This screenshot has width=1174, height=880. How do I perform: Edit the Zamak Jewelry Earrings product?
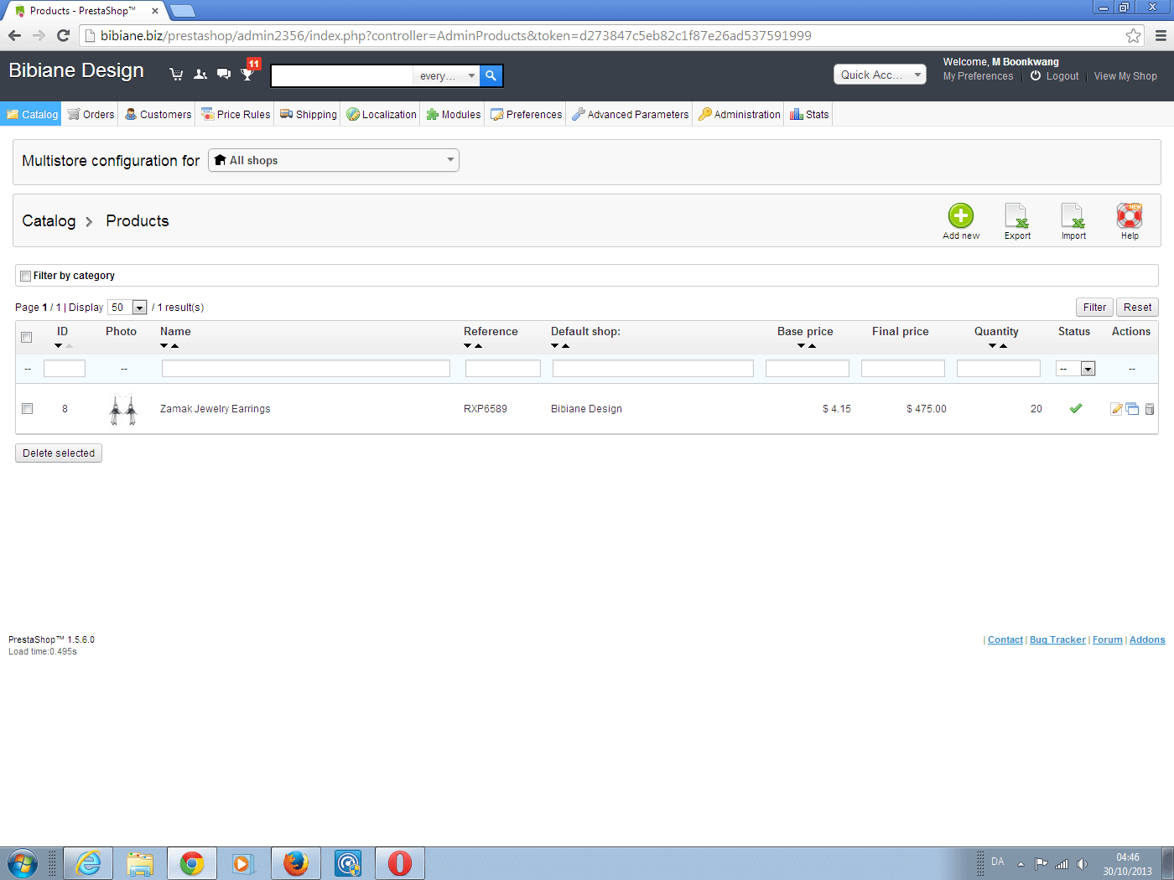[1116, 409]
